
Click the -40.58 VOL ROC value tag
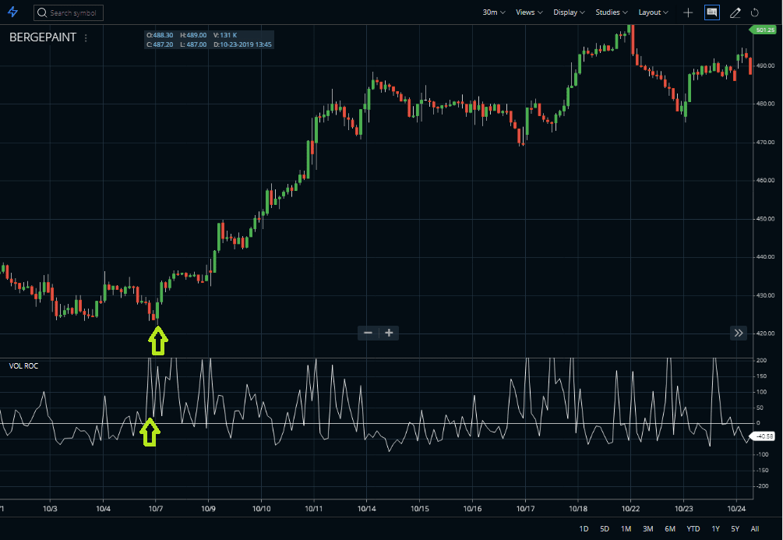(x=764, y=436)
